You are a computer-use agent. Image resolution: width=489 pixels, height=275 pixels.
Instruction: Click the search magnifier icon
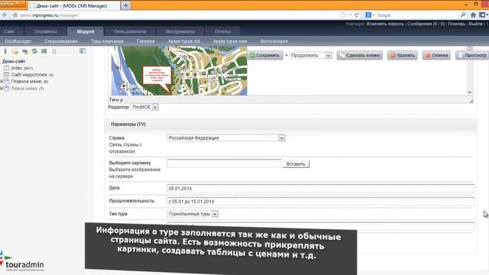463,15
